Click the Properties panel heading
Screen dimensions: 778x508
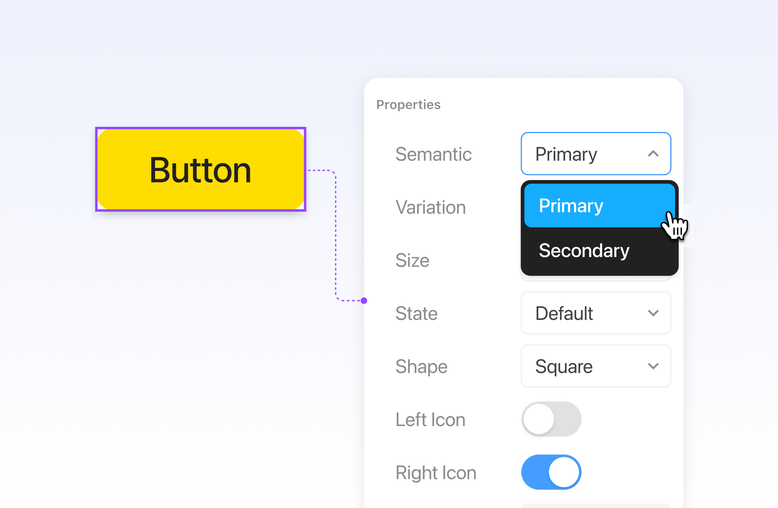pyautogui.click(x=408, y=105)
